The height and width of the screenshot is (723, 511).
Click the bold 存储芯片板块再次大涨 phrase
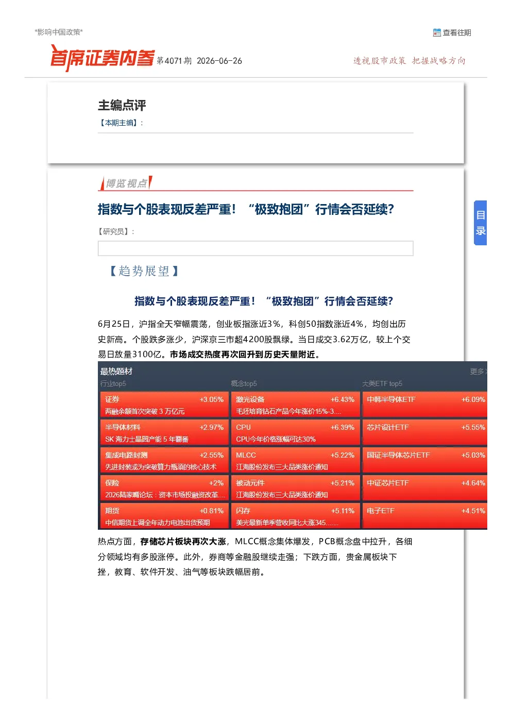pyautogui.click(x=183, y=542)
